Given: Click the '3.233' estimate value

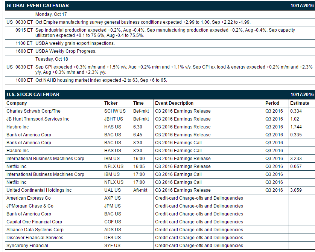Looking at the screenshot, I should tap(296, 159).
